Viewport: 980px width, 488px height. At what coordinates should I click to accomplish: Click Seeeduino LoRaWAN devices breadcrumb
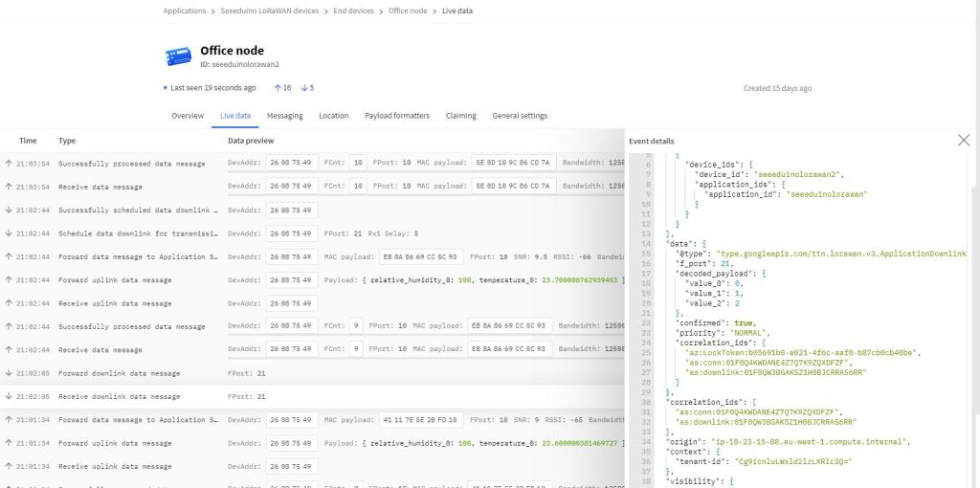point(269,11)
